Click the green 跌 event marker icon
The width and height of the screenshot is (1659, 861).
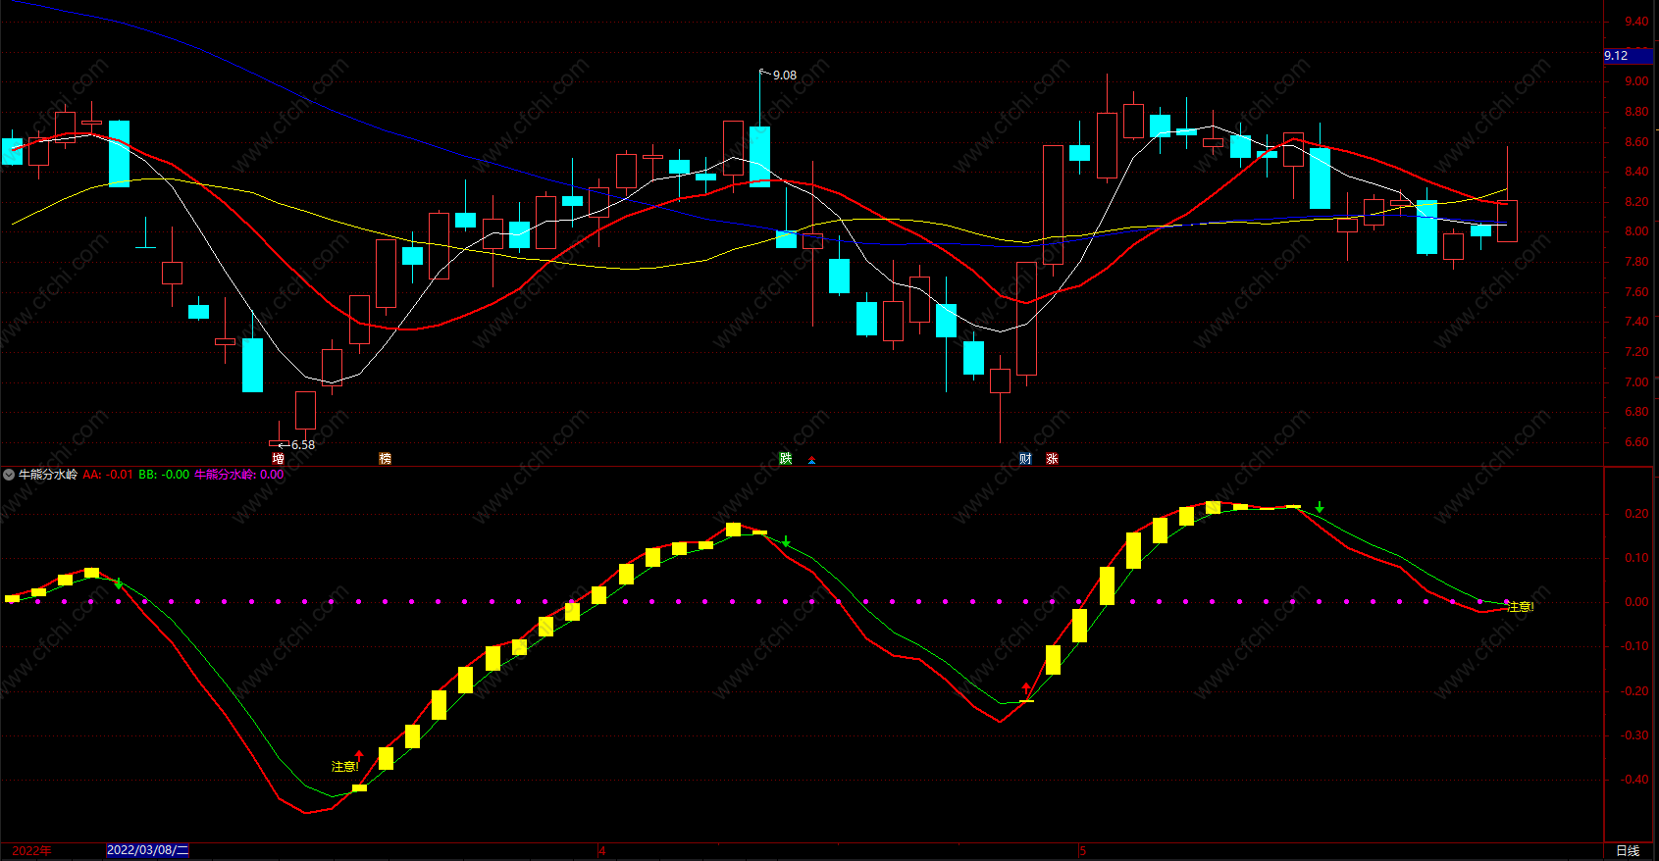pos(786,459)
